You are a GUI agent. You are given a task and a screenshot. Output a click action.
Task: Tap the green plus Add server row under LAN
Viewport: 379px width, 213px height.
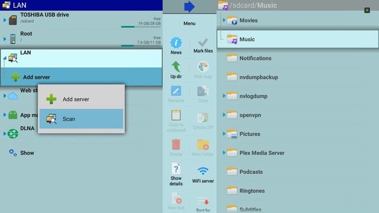pyautogui.click(x=81, y=77)
